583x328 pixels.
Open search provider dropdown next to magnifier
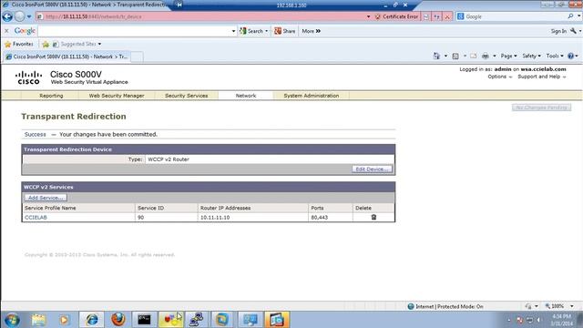click(x=579, y=16)
